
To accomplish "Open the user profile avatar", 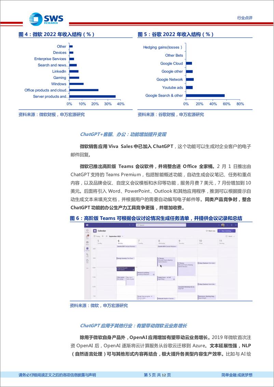I will point(223,225).
